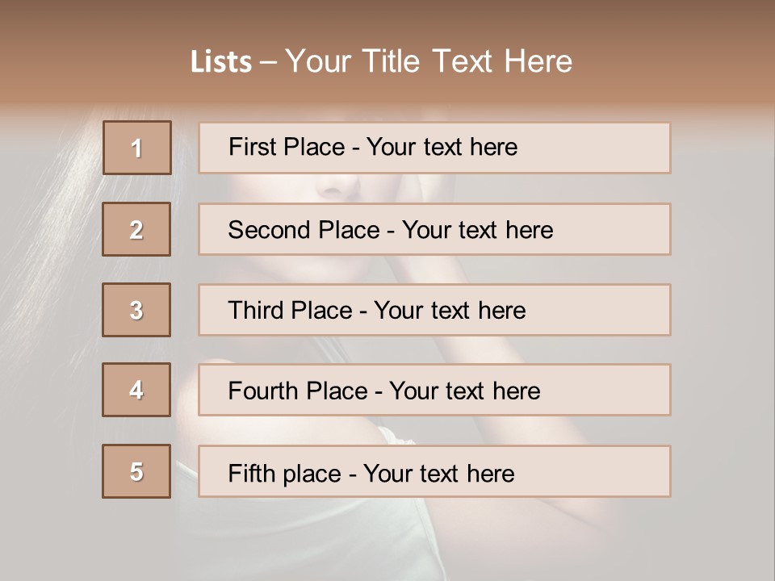Click the bold word Lists in title
775x581 pixels.
click(221, 62)
